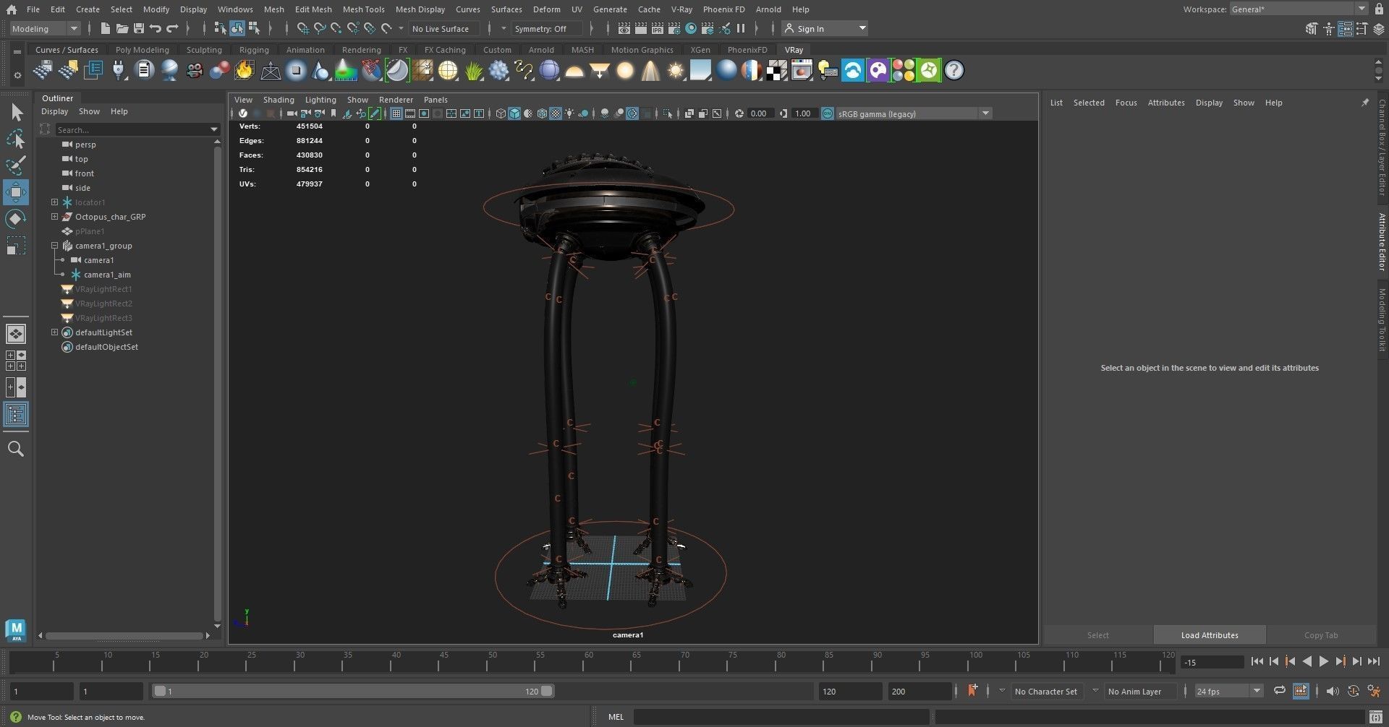Open the Workspace General dropdown

point(1298,9)
